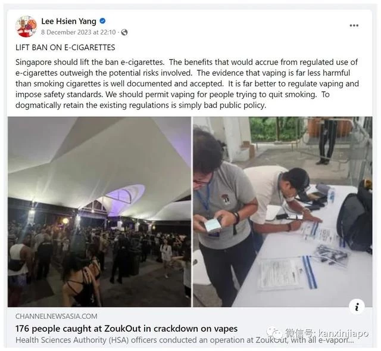Screen dimensions: 381x351
Task: Open Lee Hsien Yang's profile picture
Action: coord(26,26)
